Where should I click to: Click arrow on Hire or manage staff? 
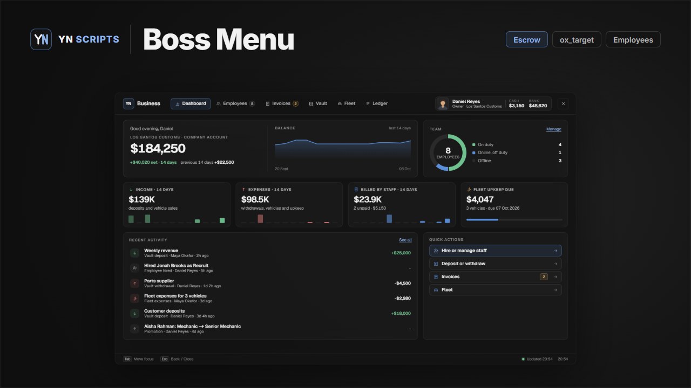tap(555, 251)
